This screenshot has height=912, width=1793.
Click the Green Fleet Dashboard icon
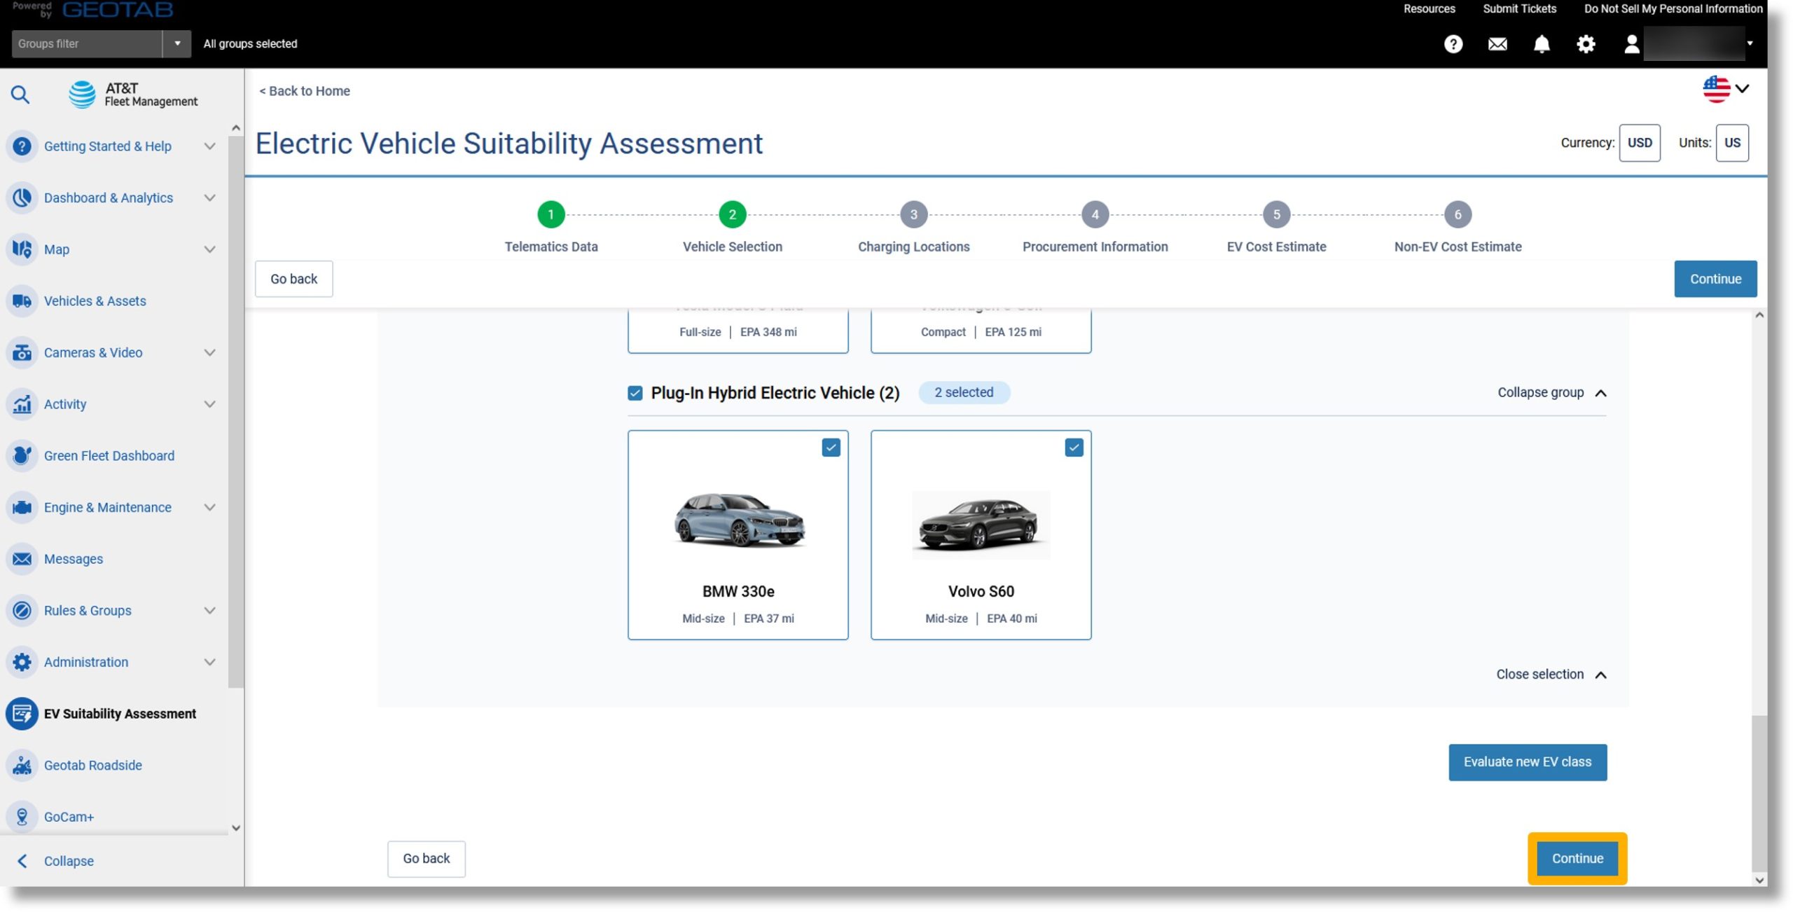[22, 456]
